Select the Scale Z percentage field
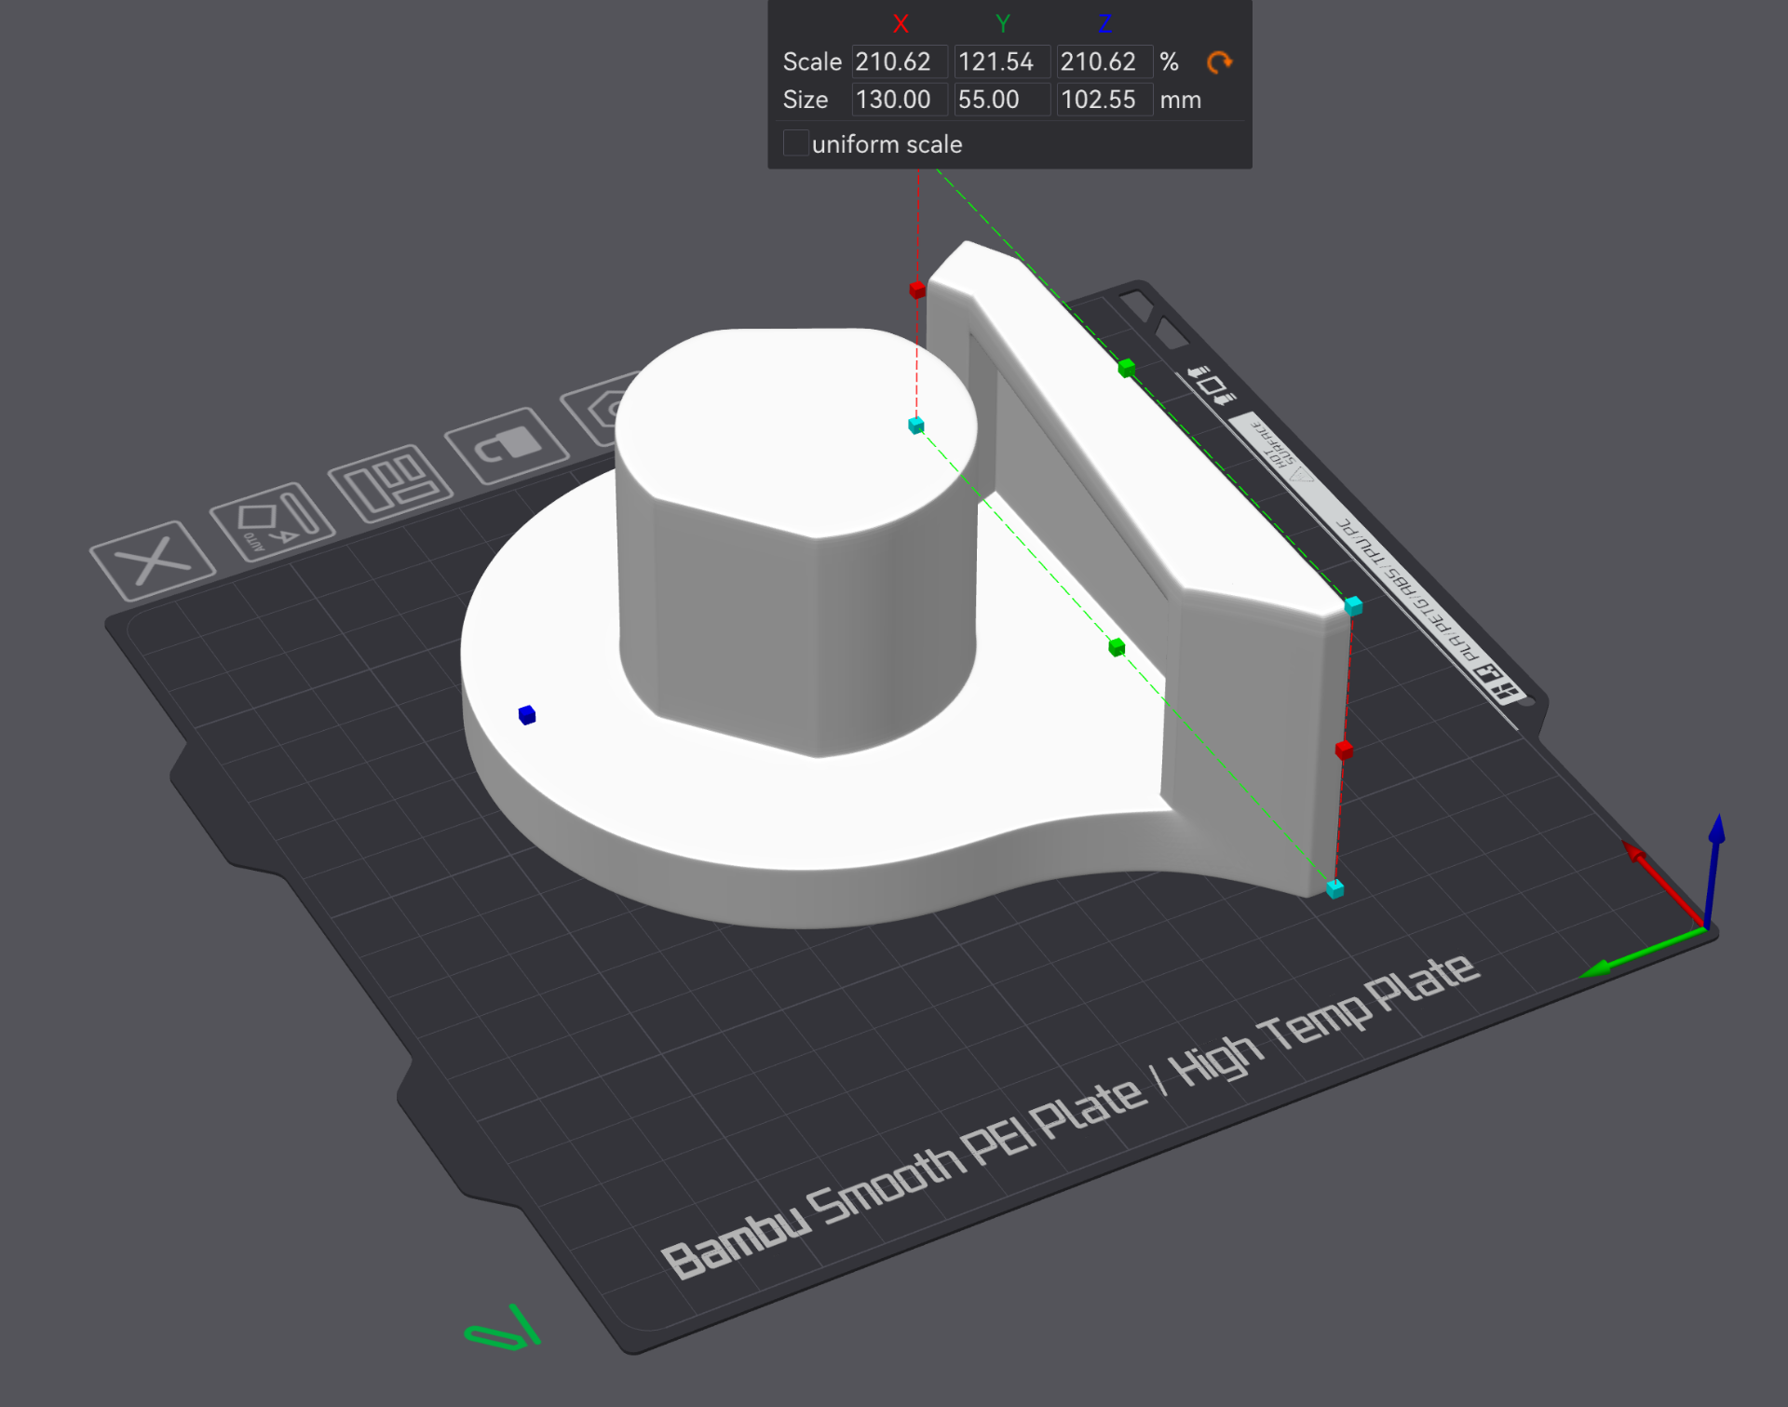Viewport: 1788px width, 1407px height. tap(1104, 62)
